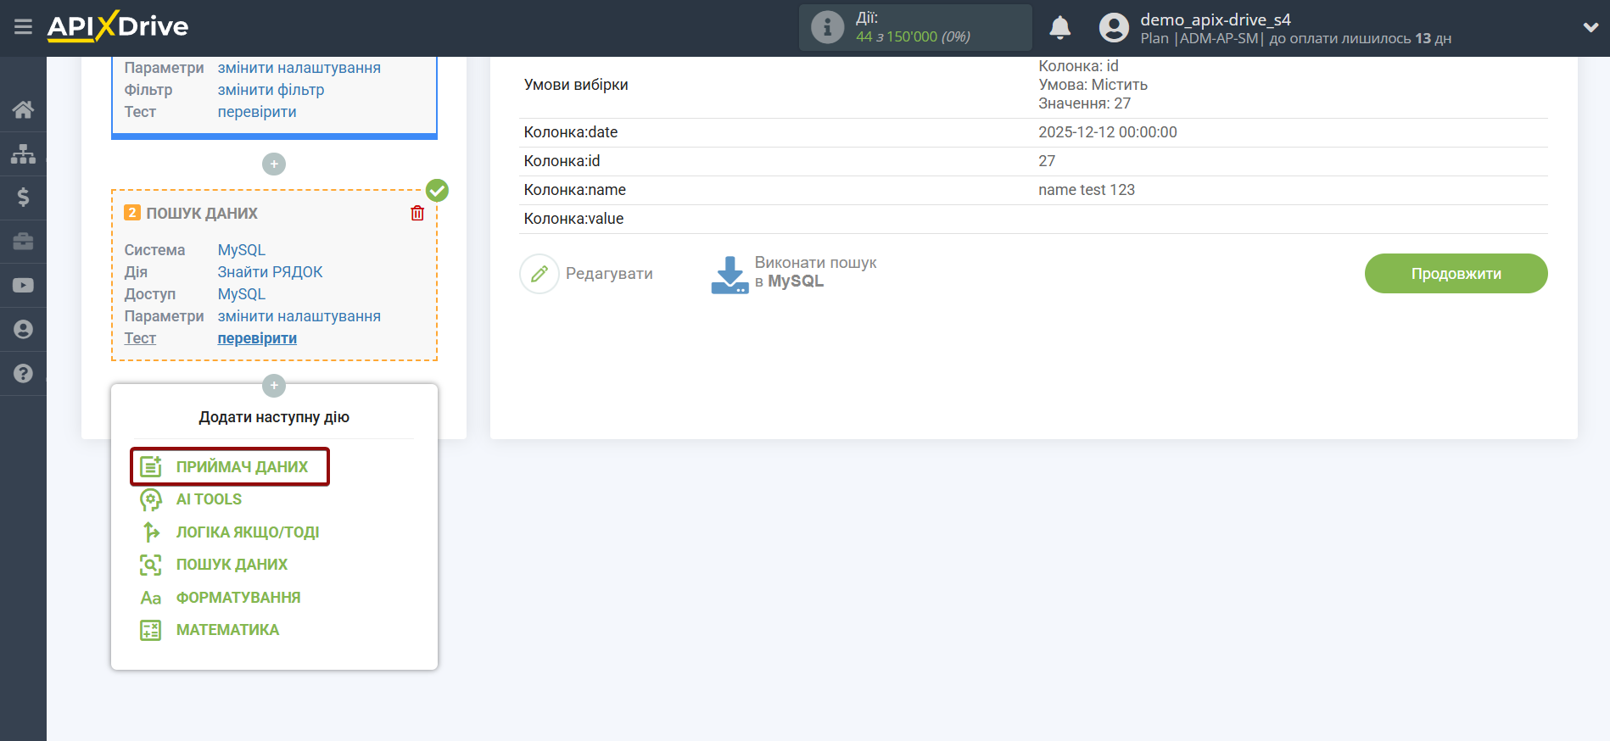This screenshot has height=741, width=1610.
Task: Click MySQL link next to Доступ
Action: tap(242, 294)
